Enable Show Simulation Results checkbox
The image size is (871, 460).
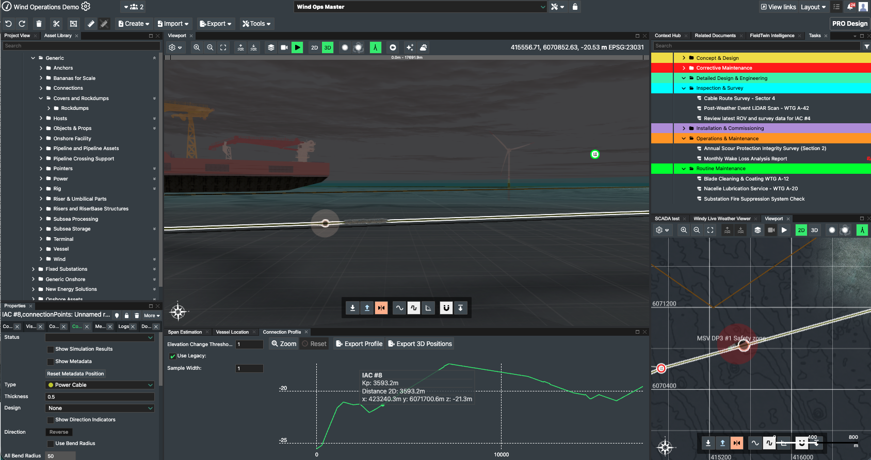pos(51,350)
